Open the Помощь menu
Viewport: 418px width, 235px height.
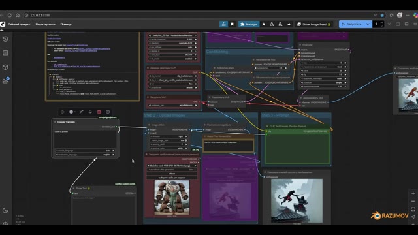pos(66,24)
